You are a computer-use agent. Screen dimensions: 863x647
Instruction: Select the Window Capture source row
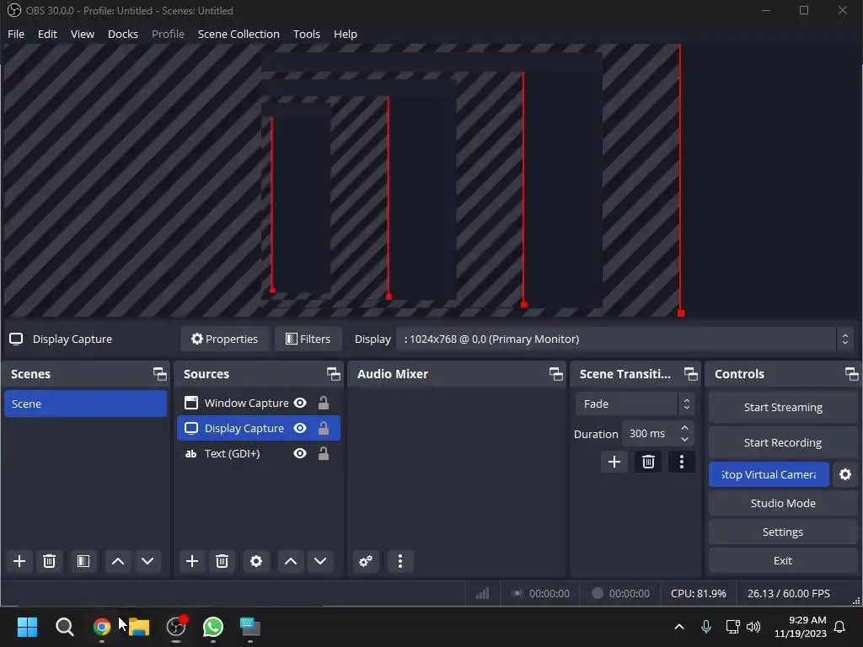pyautogui.click(x=259, y=403)
